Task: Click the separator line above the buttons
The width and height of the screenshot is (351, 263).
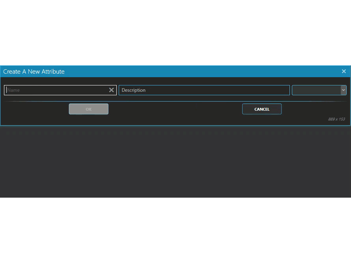Action: (x=175, y=101)
